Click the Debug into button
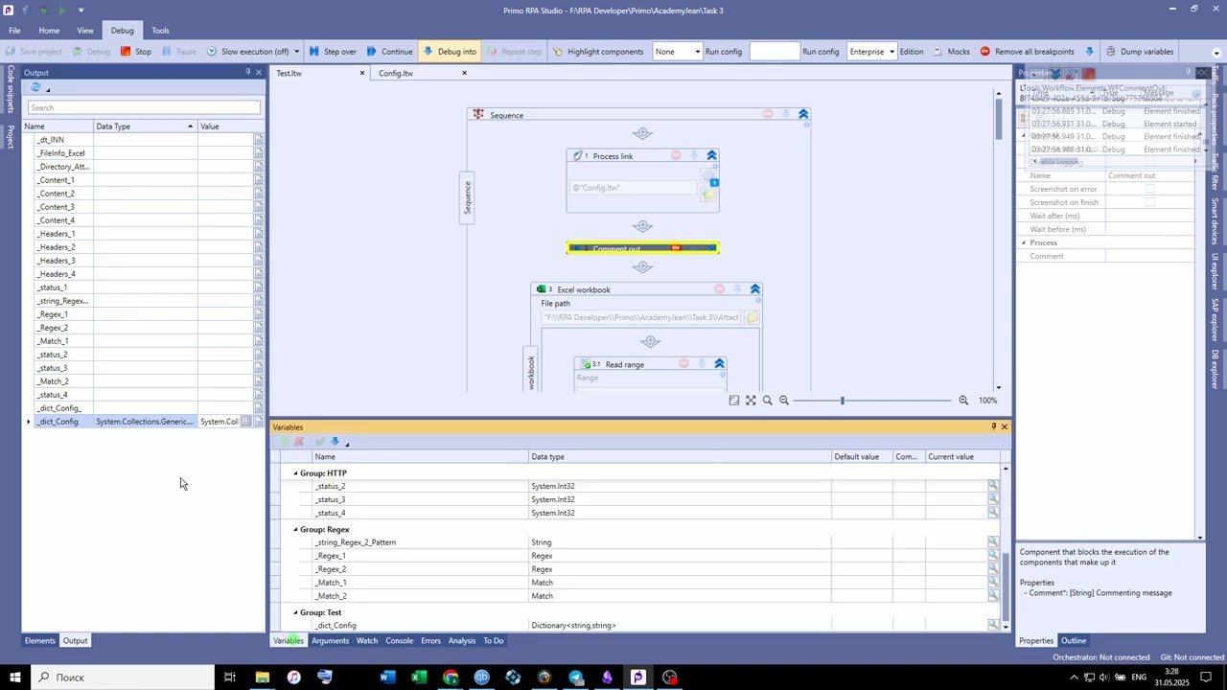 point(449,52)
